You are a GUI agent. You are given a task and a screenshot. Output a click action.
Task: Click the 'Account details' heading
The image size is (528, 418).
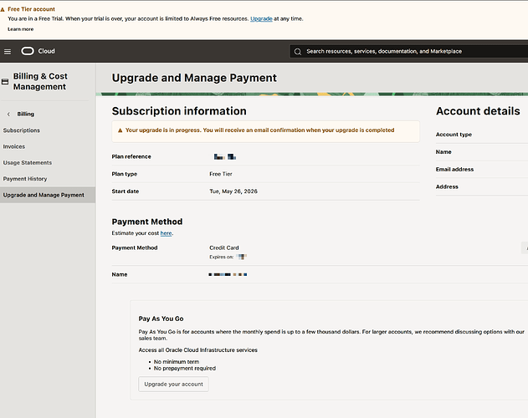(x=478, y=111)
